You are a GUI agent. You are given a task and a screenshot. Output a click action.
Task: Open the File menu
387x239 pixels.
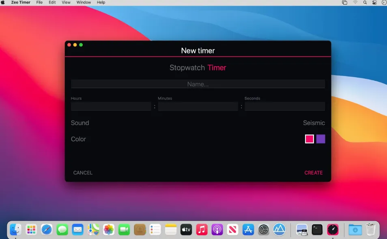[39, 2]
